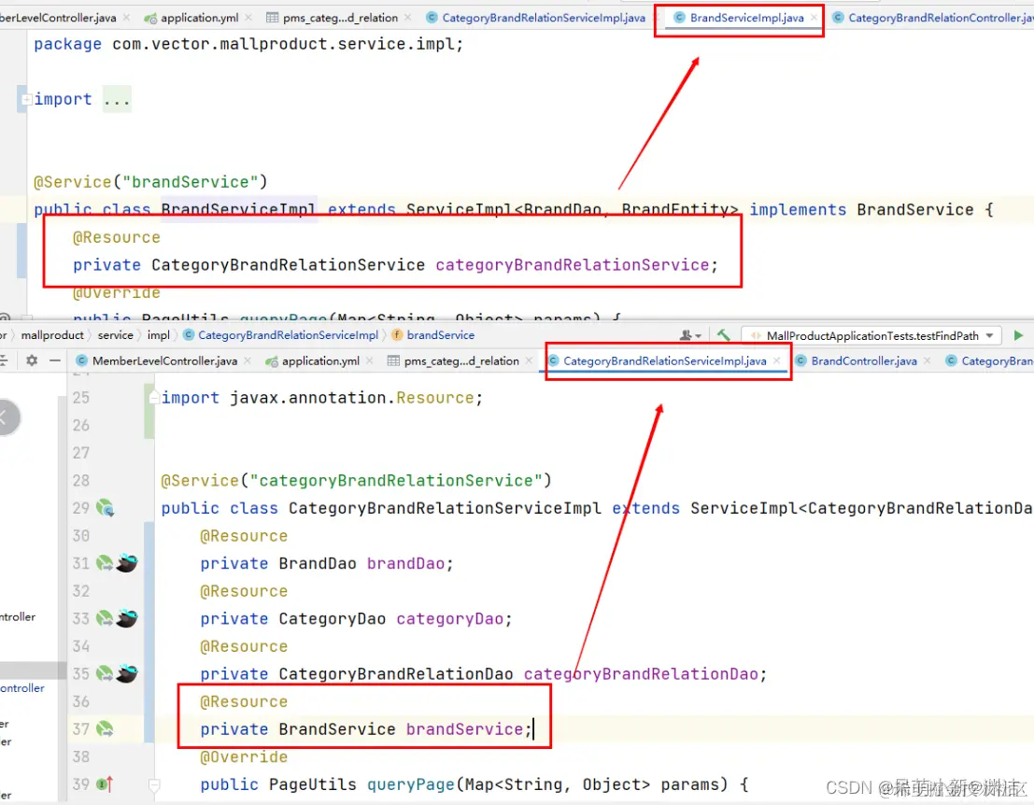
Task: Click the MyBatis bird icon on line 33
Action: pyautogui.click(x=127, y=618)
